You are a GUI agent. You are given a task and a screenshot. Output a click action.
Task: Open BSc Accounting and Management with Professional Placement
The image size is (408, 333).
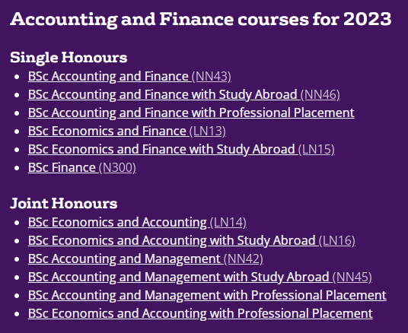coord(207,295)
